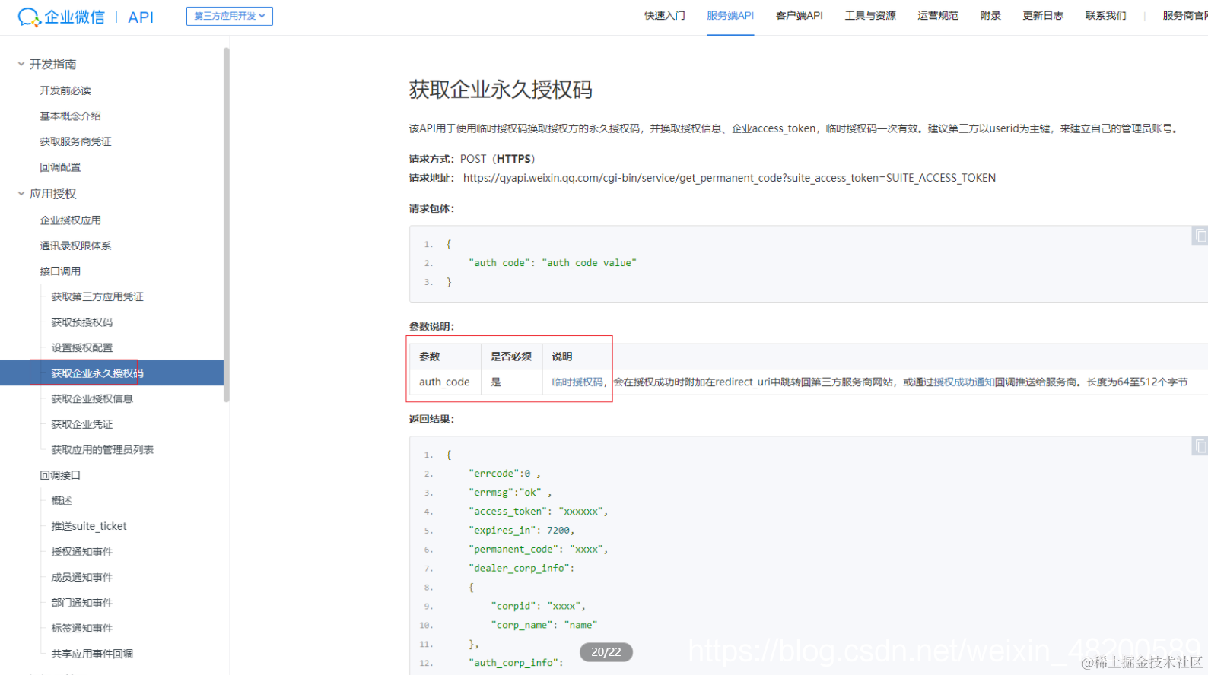Select 基本概念介绍 sidebar item

pyautogui.click(x=70, y=116)
